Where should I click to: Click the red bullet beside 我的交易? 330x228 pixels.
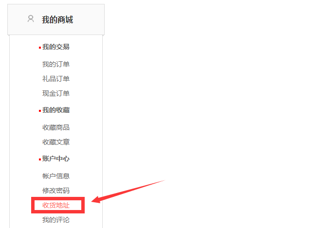tap(40, 48)
